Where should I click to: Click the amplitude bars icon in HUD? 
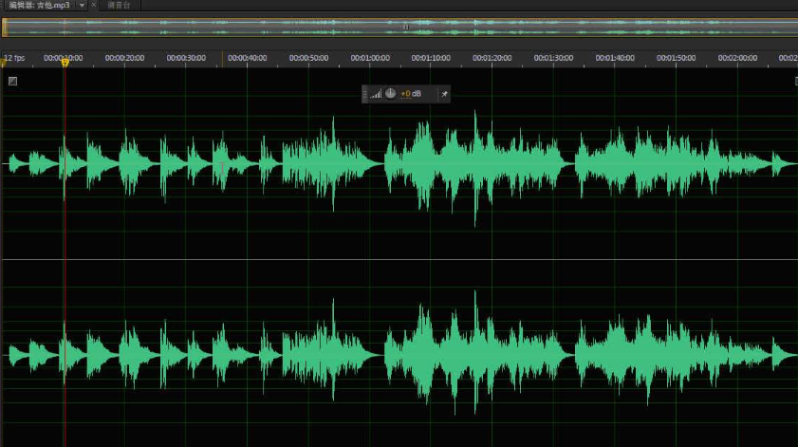376,93
